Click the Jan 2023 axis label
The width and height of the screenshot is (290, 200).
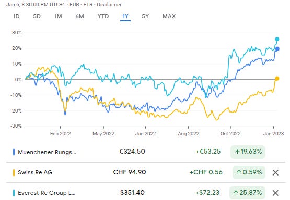click(273, 134)
